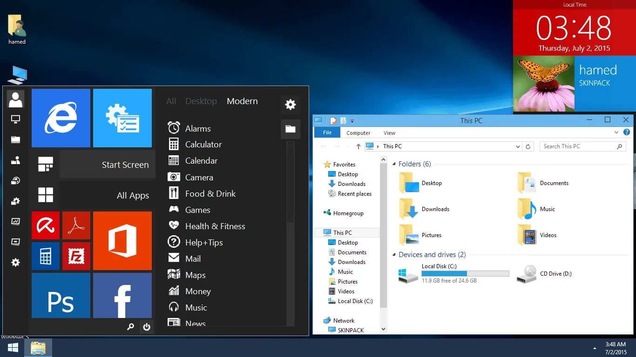The width and height of the screenshot is (636, 357).
Task: Click the Refresh button in address bar
Action: click(x=528, y=146)
